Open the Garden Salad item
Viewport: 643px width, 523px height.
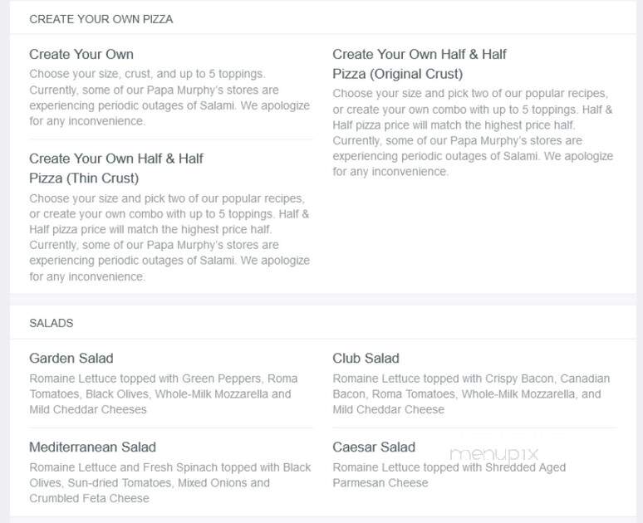[x=71, y=359]
